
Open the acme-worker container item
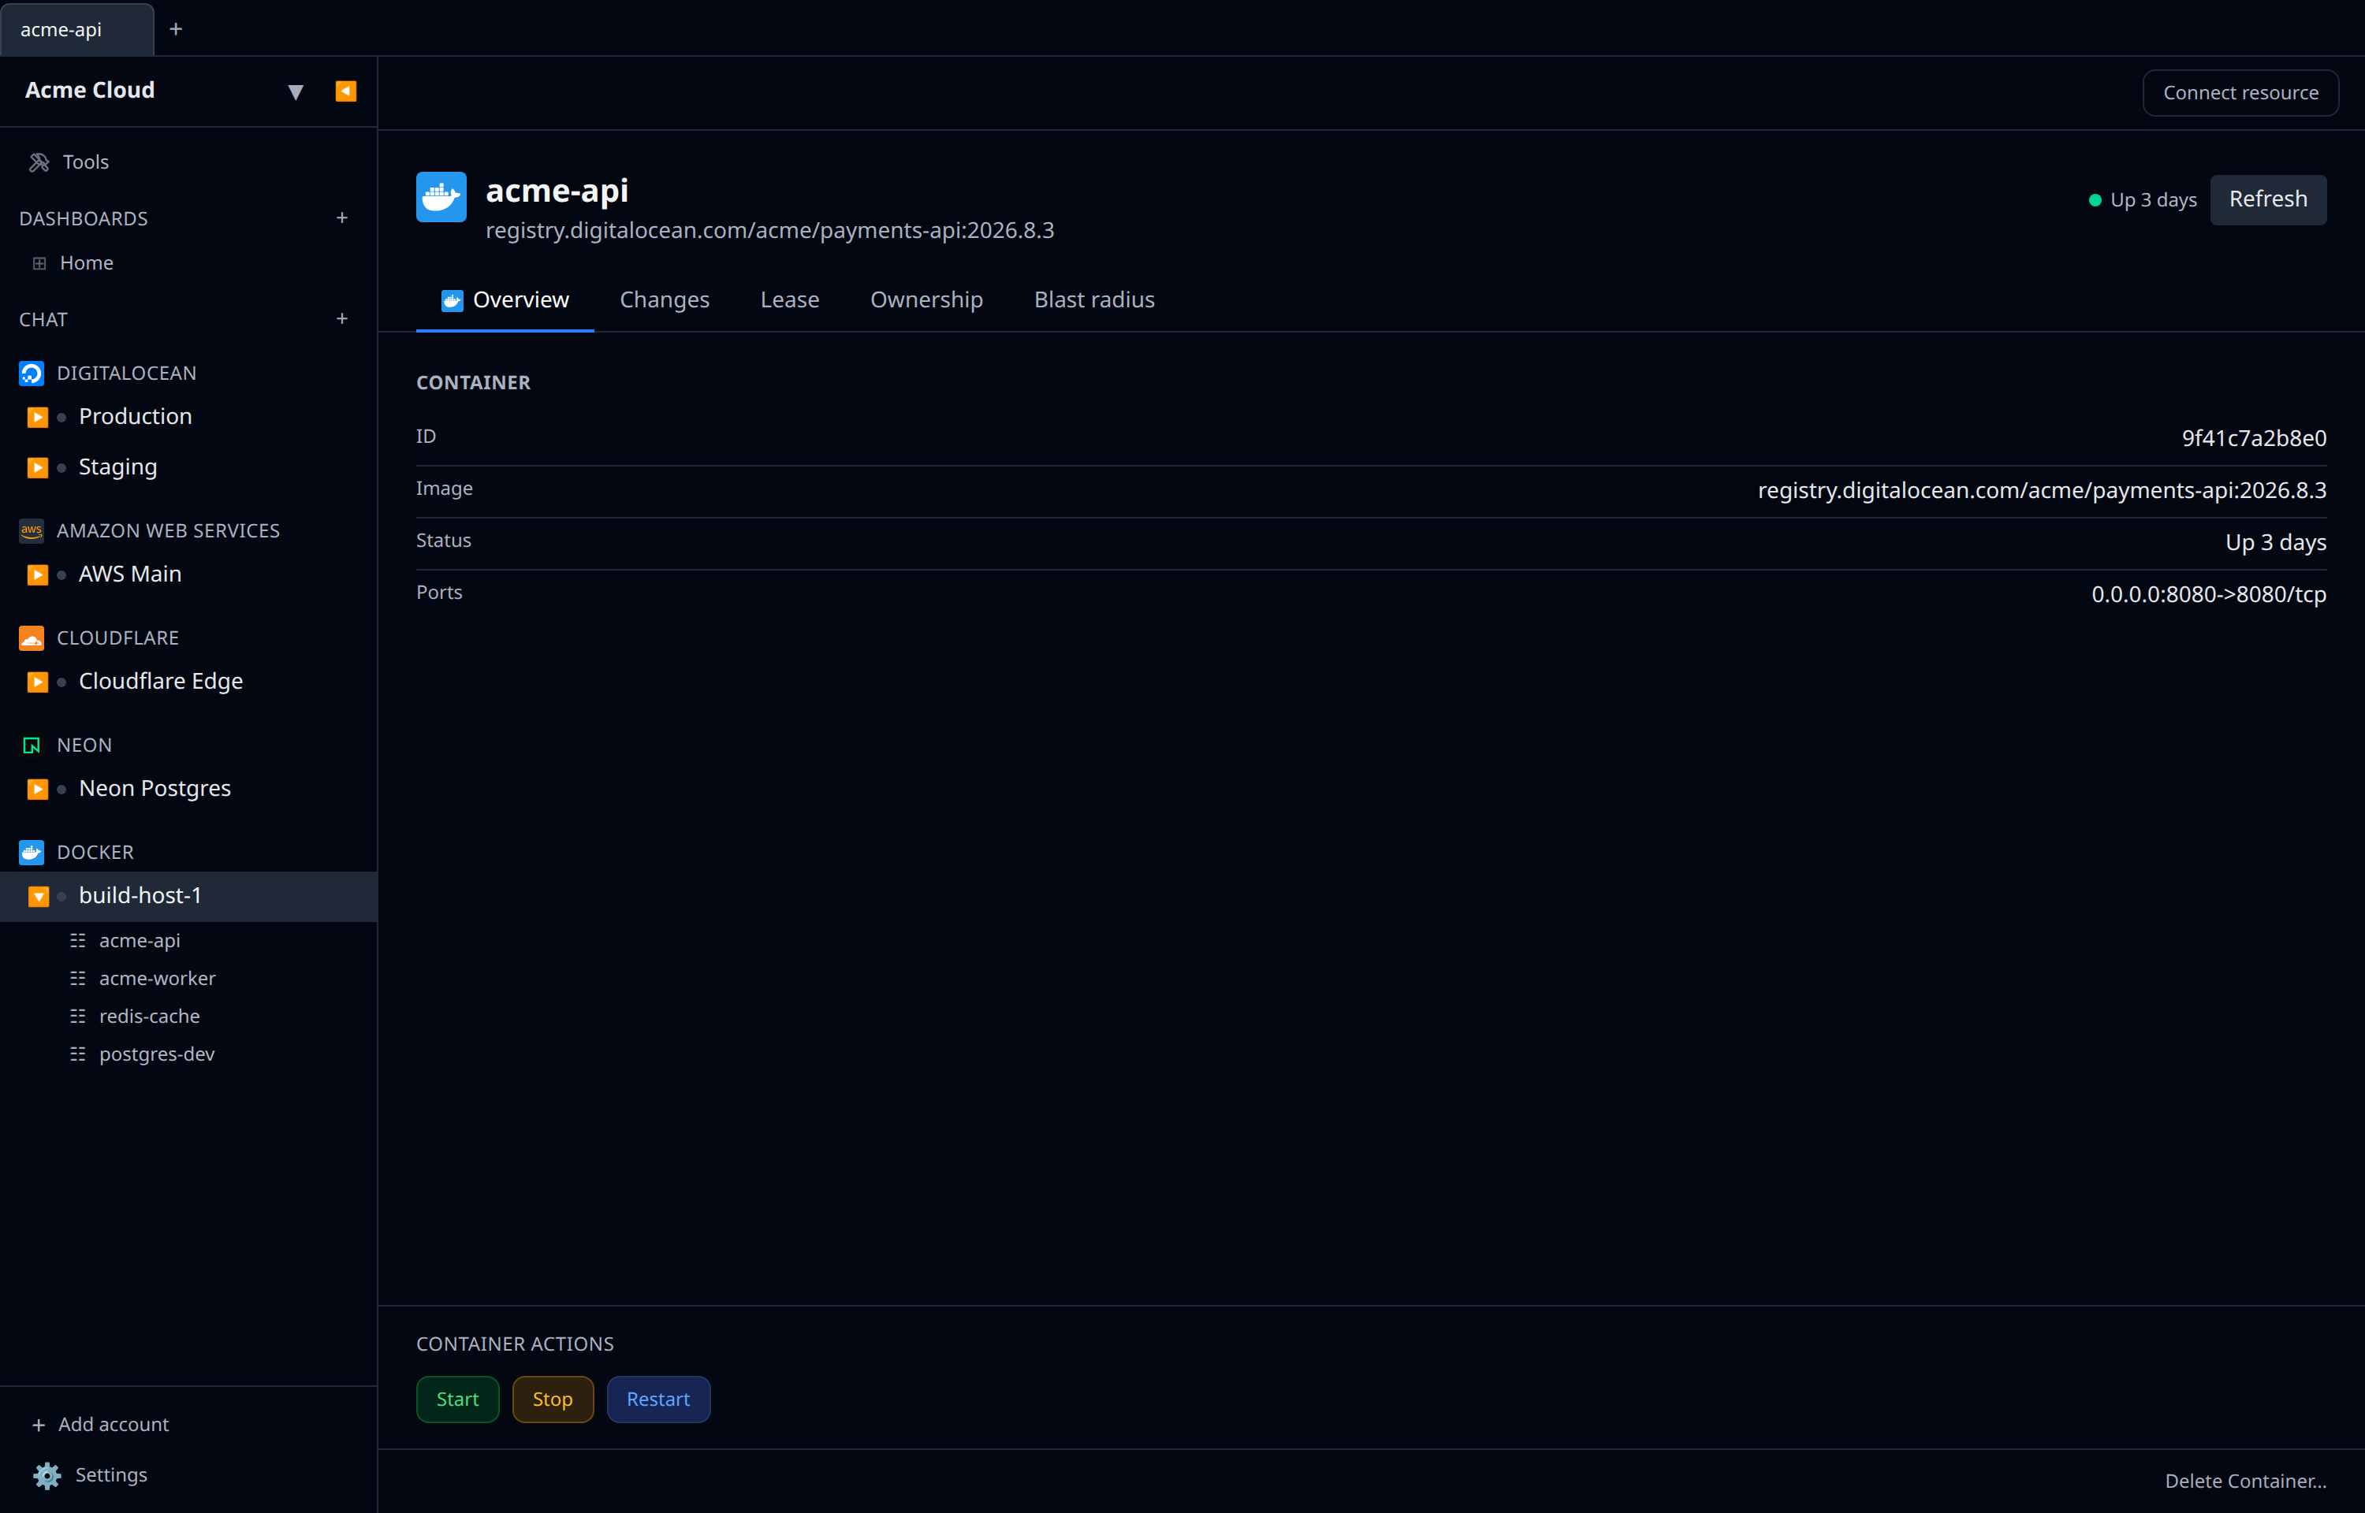[157, 979]
